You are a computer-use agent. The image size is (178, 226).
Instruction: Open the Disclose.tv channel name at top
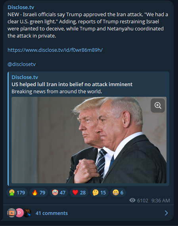(21, 7)
